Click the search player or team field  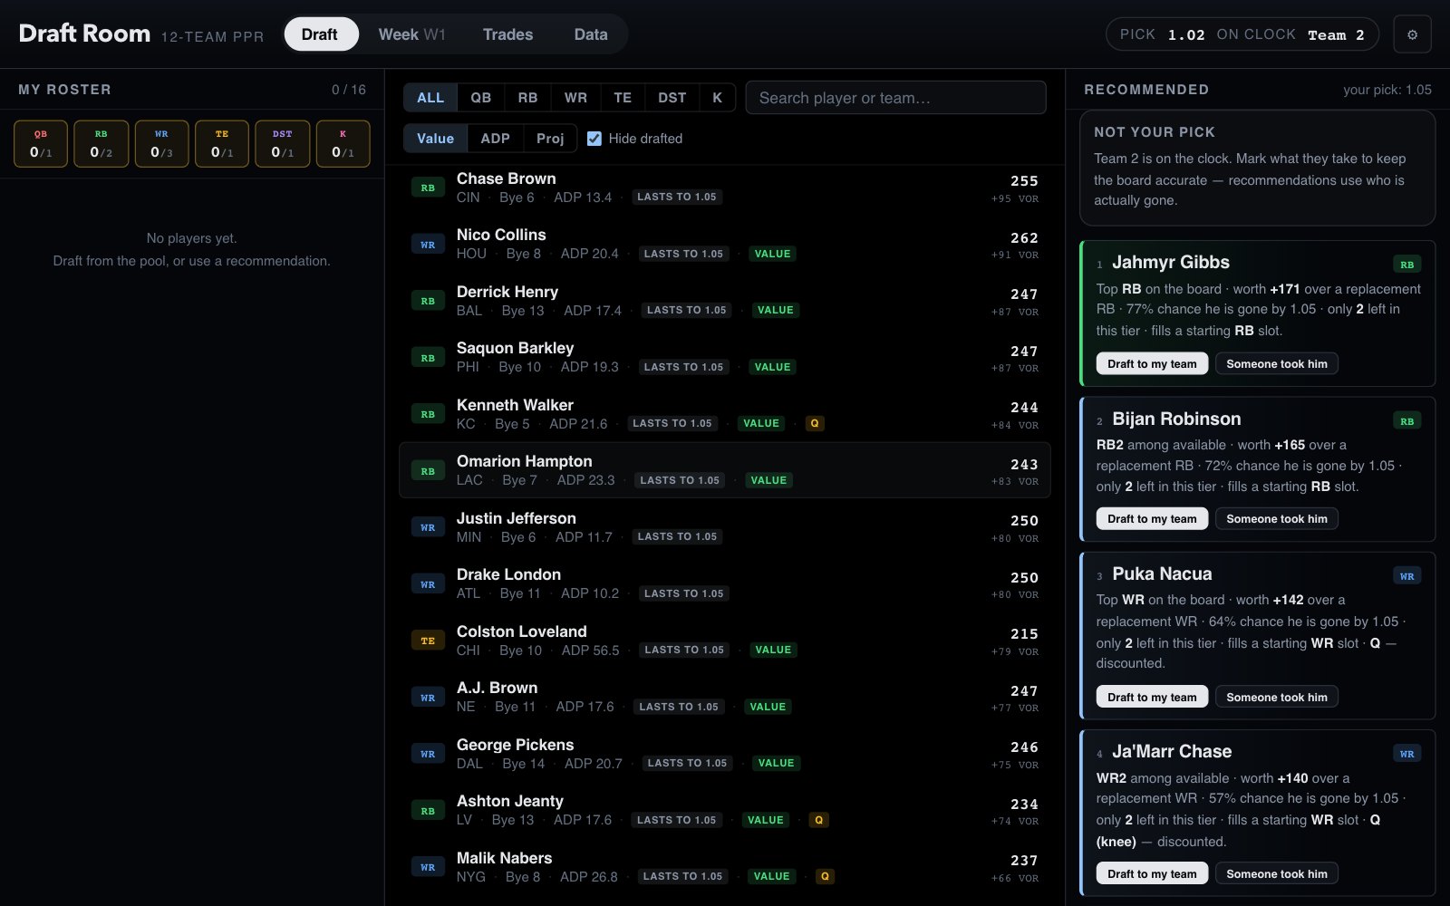(x=895, y=98)
